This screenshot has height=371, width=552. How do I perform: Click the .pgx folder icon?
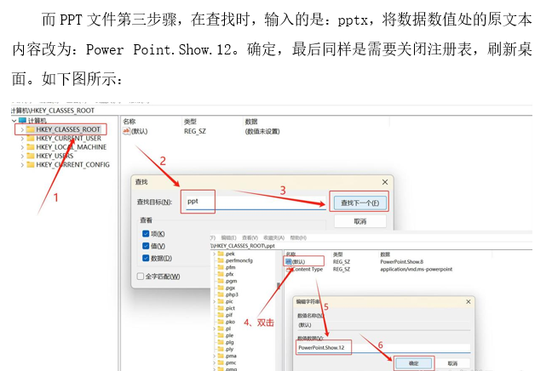click(x=221, y=288)
